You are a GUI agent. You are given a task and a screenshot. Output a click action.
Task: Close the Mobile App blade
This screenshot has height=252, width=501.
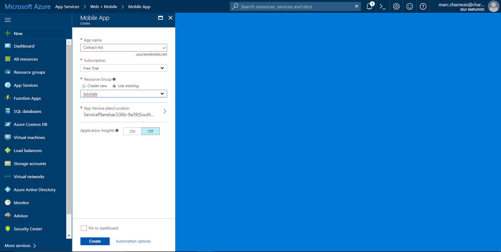(170, 18)
